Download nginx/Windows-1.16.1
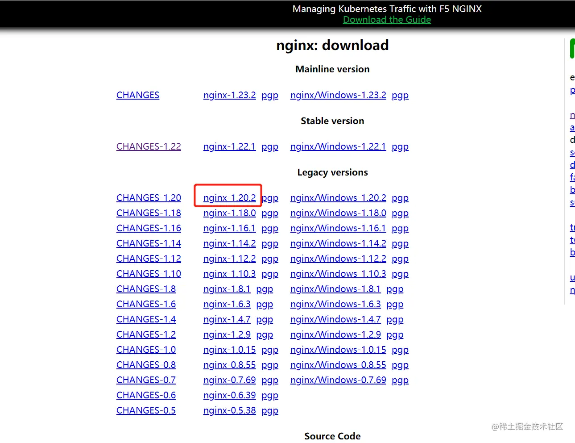Screen dimensions: 575x443 pos(338,228)
